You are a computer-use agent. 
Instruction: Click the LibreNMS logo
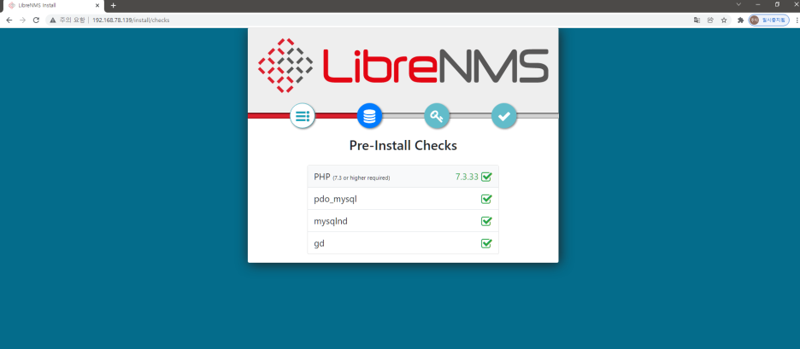pos(403,65)
